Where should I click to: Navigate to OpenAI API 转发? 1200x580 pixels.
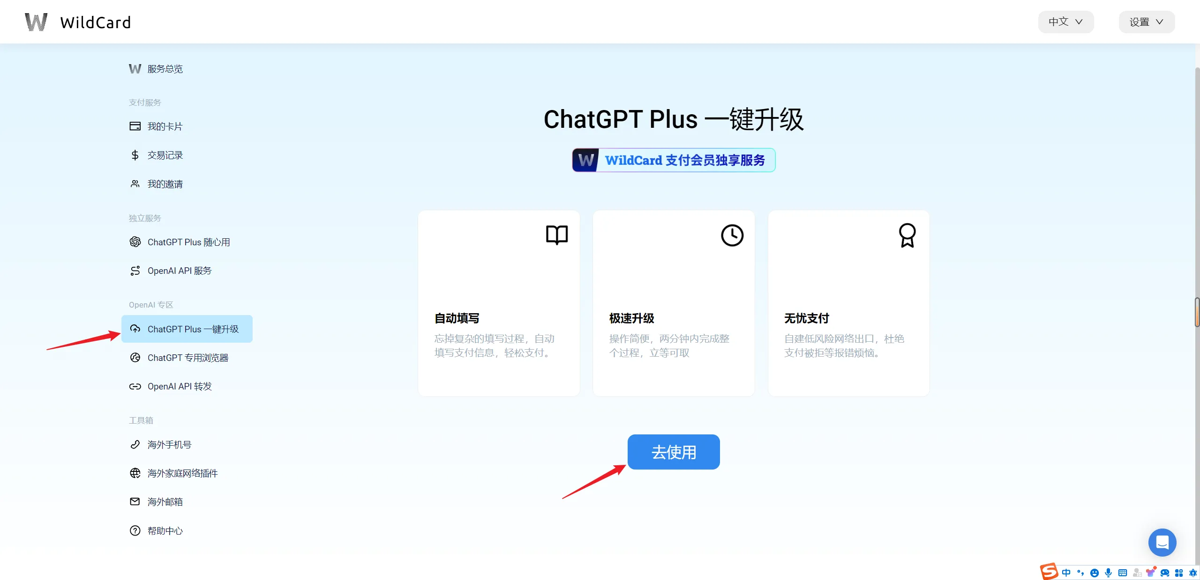[x=179, y=386]
